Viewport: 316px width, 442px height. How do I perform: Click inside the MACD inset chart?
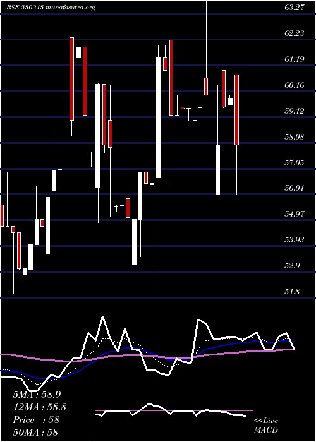pyautogui.click(x=174, y=410)
